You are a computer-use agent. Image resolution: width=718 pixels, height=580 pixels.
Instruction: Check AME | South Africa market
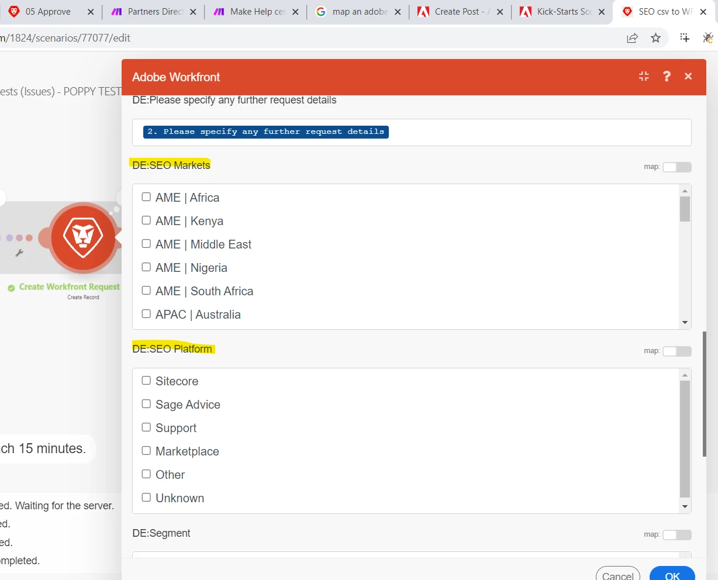click(x=146, y=291)
